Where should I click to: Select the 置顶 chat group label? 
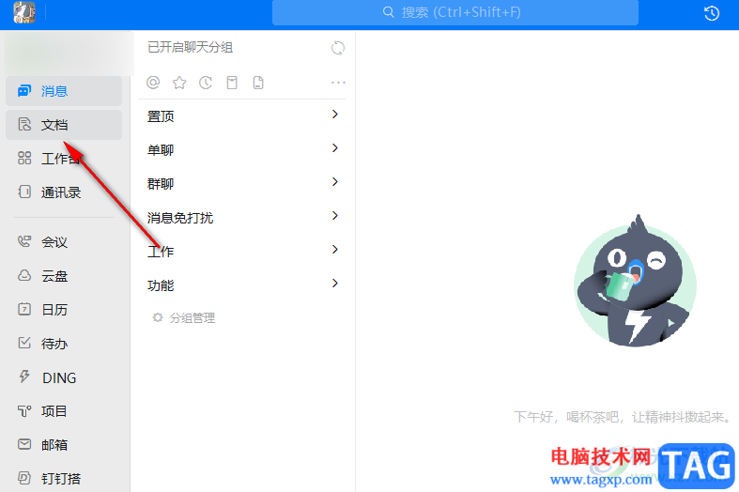161,116
